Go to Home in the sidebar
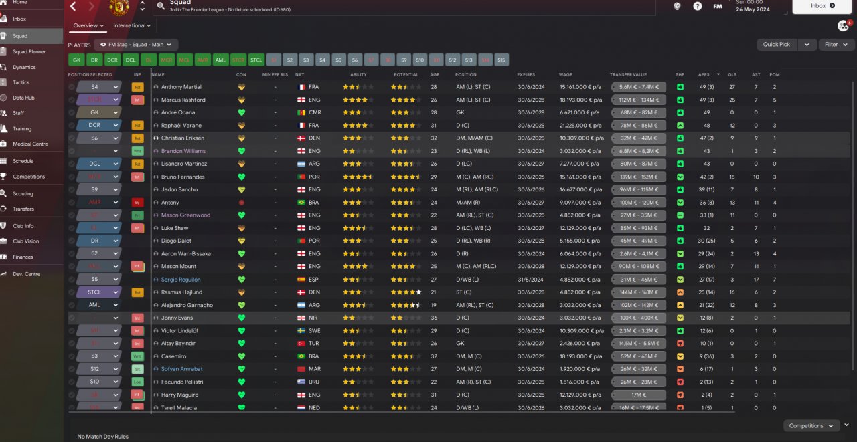 click(x=31, y=3)
